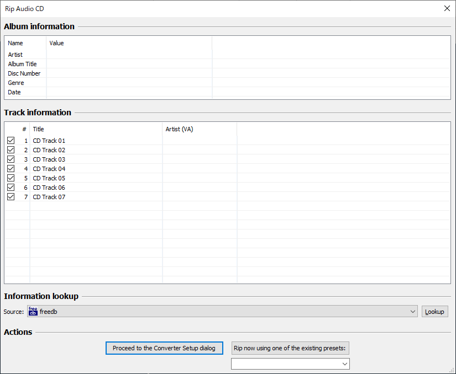Open the existing presets dropdown
Viewport: 456px width, 374px height.
pos(345,364)
